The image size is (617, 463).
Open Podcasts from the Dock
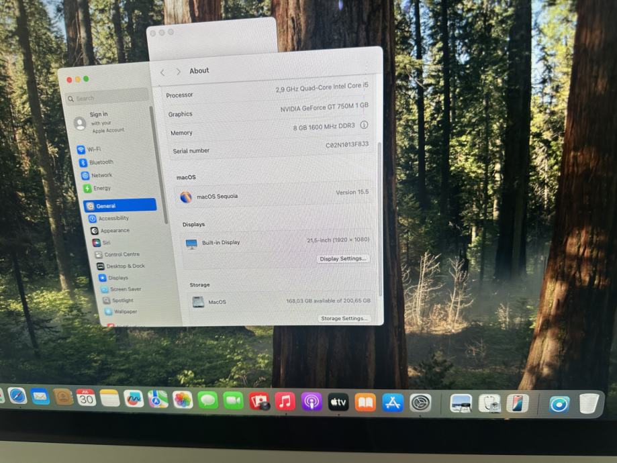[312, 402]
